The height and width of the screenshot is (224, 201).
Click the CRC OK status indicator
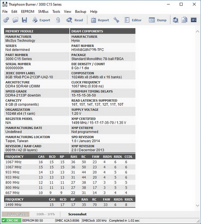click(11, 220)
